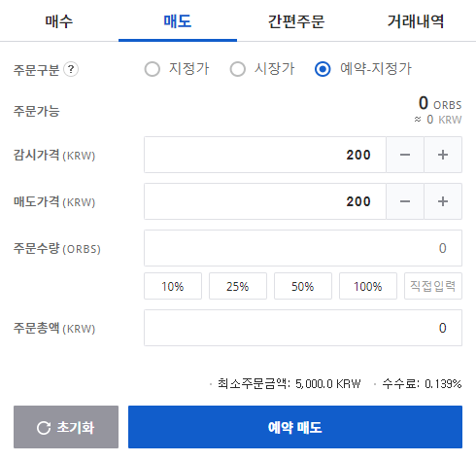Set the order quantity to 50%

[303, 286]
